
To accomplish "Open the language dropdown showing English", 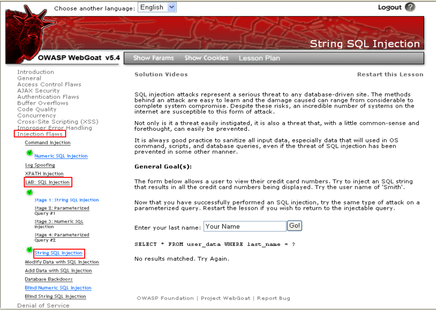I will coord(157,7).
